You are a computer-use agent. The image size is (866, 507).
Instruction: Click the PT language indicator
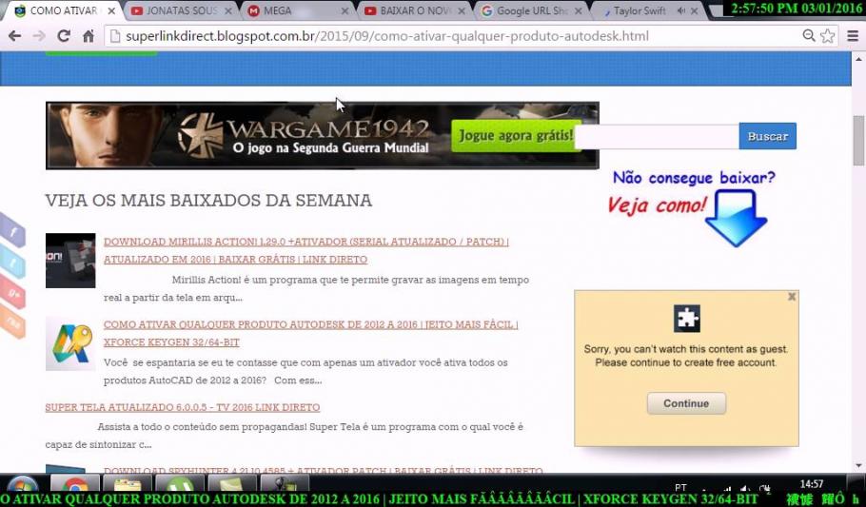point(680,487)
